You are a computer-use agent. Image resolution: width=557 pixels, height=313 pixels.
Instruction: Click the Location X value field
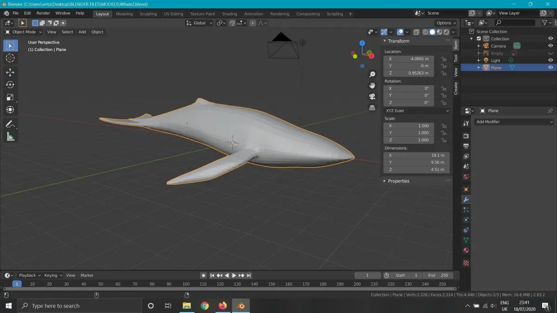point(409,59)
